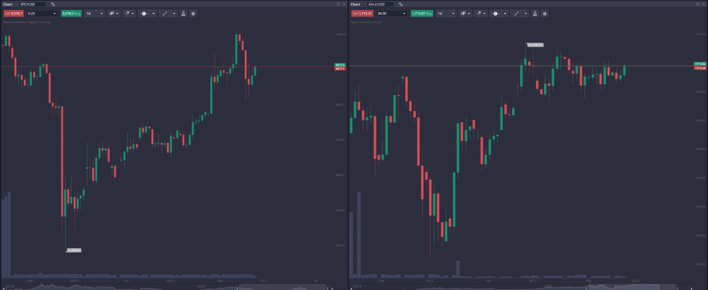The width and height of the screenshot is (708, 290).
Task: Open the 0.25 order quantity dropdown
Action: [41, 13]
